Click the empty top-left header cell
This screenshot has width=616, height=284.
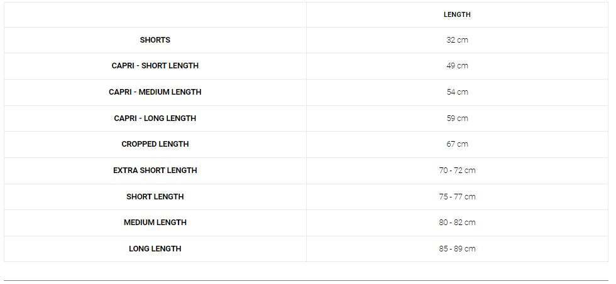point(155,14)
